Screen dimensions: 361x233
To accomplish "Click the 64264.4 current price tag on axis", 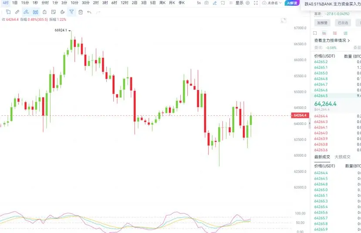I will click(300, 115).
